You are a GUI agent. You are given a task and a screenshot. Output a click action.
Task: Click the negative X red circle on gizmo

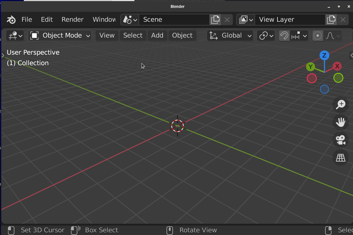312,78
